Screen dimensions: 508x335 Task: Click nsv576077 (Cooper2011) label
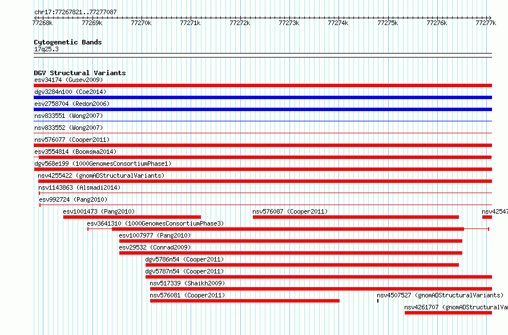(x=72, y=140)
